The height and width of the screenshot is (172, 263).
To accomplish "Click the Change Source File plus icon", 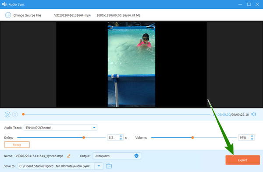I will coord(8,15).
